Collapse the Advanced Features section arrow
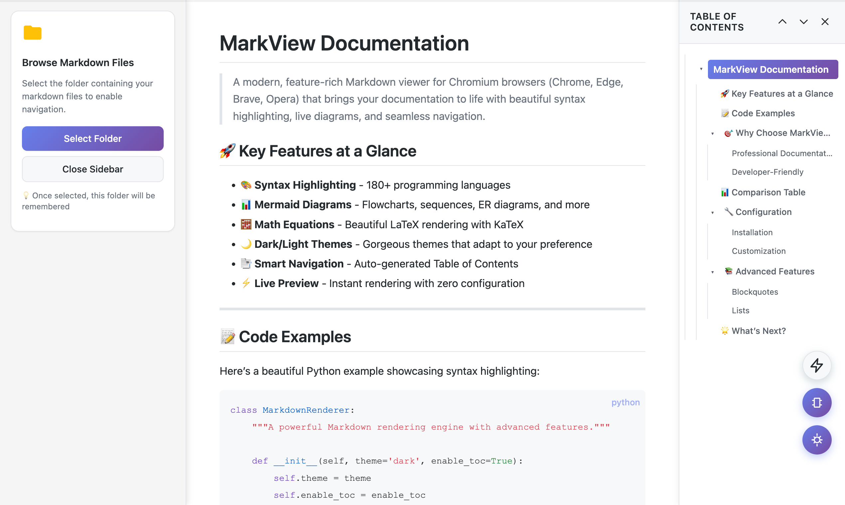Image resolution: width=845 pixels, height=505 pixels. 712,272
